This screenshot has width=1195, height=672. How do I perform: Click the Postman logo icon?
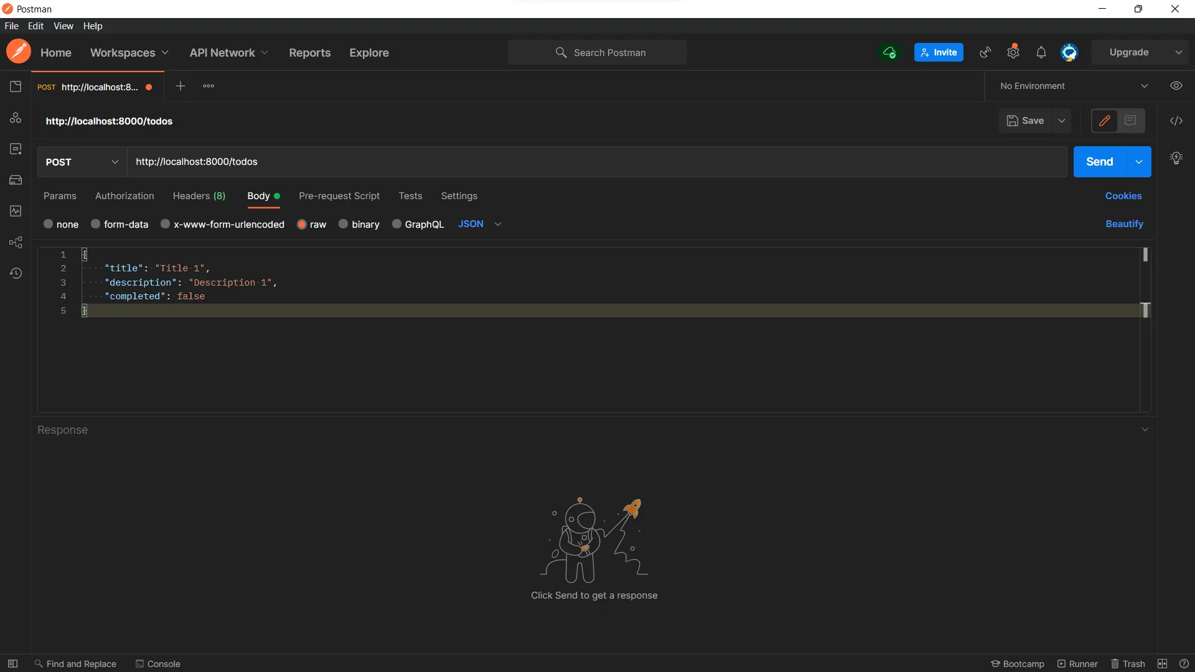[x=19, y=52]
